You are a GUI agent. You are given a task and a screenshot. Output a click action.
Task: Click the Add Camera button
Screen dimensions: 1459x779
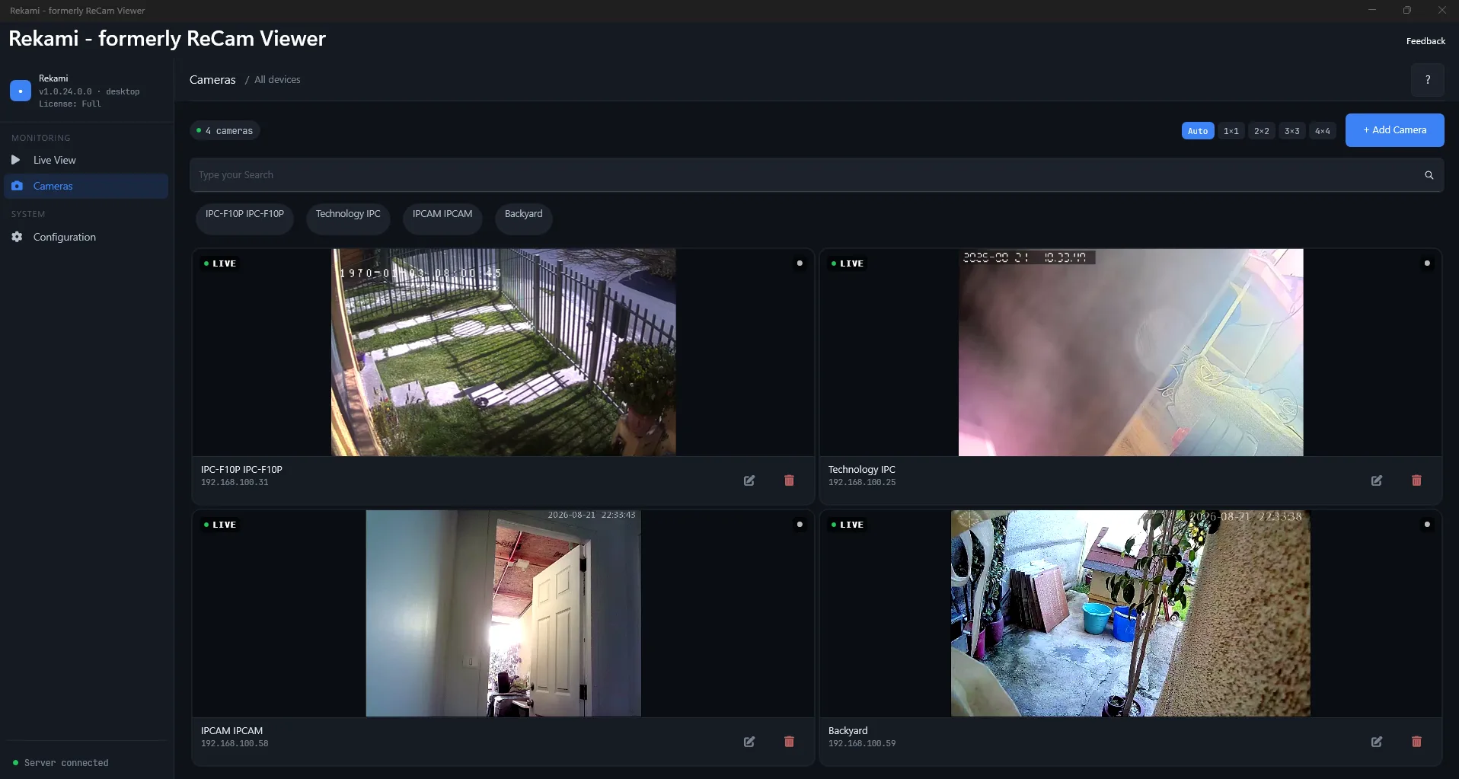tap(1394, 130)
